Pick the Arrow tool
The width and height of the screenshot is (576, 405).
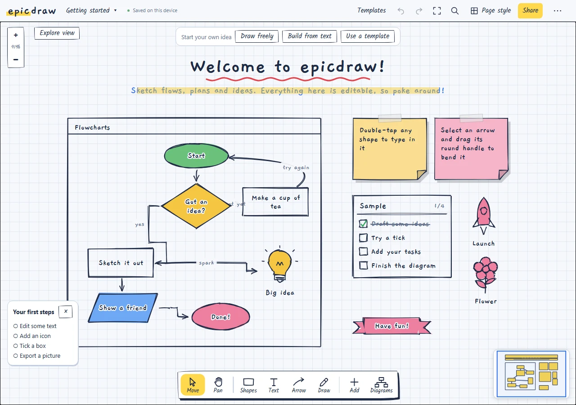299,385
